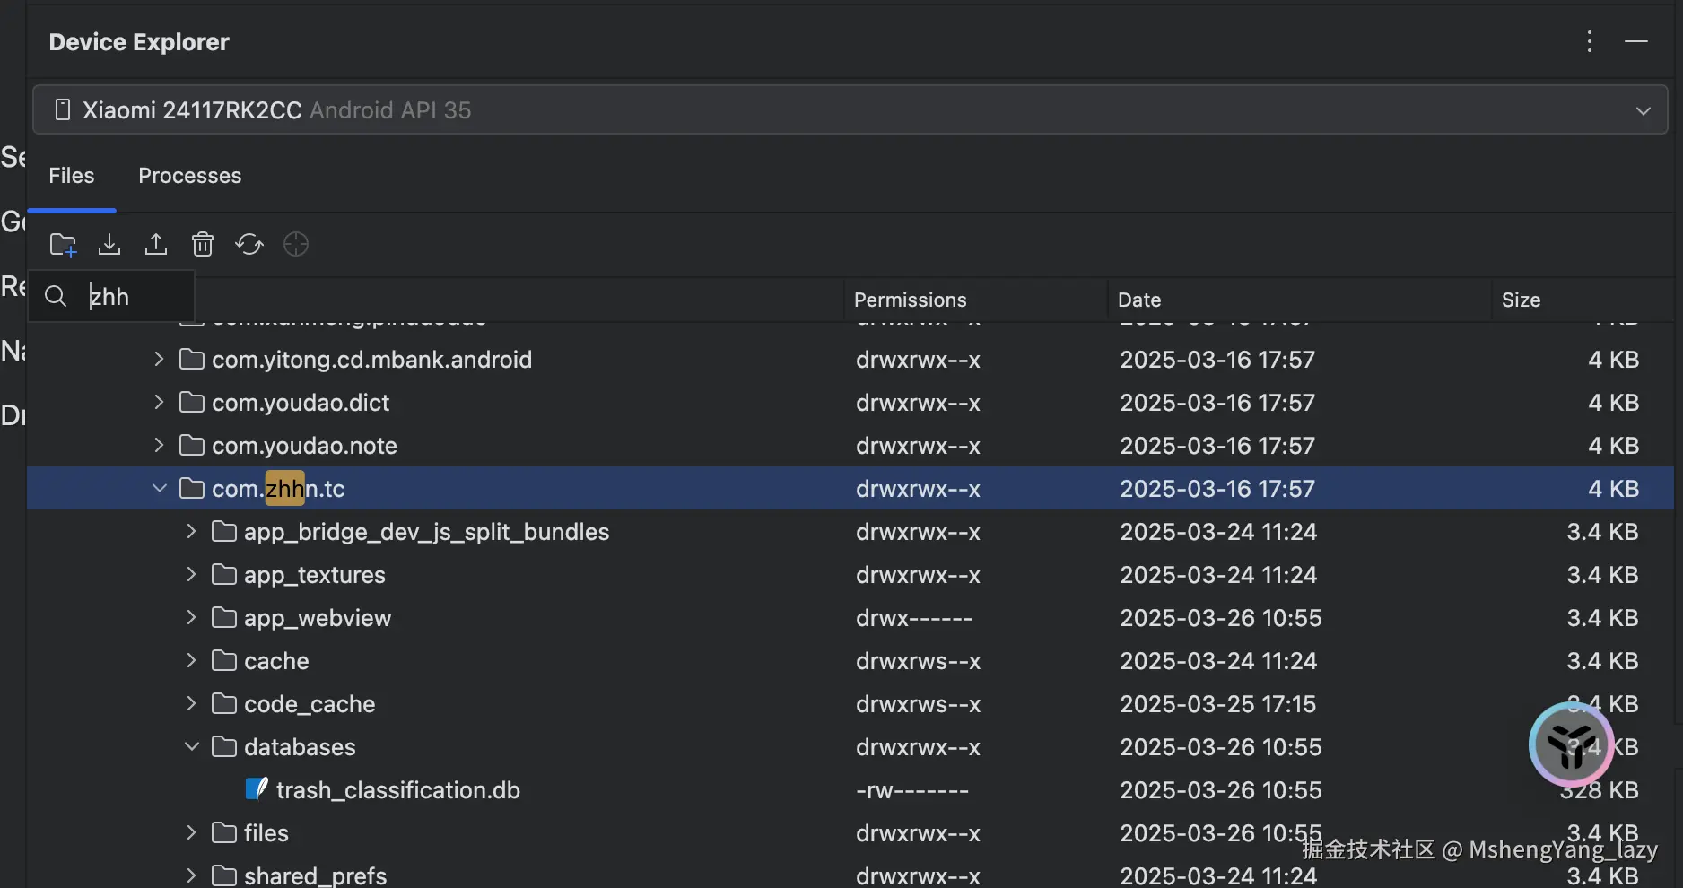Expand the cache folder
The width and height of the screenshot is (1683, 888).
coord(191,660)
